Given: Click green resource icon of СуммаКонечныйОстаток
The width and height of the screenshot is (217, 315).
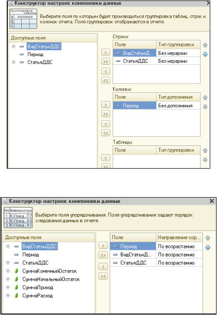Looking at the screenshot, I should pos(16,271).
